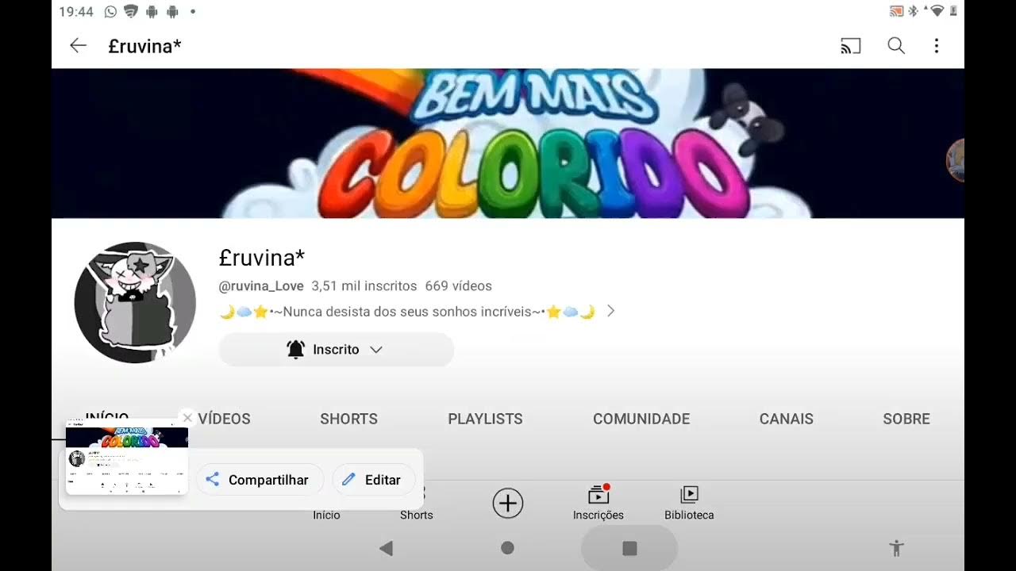Screen dimensions: 1016x571
Task: Switch to the SHORTS tab
Action: pos(348,419)
